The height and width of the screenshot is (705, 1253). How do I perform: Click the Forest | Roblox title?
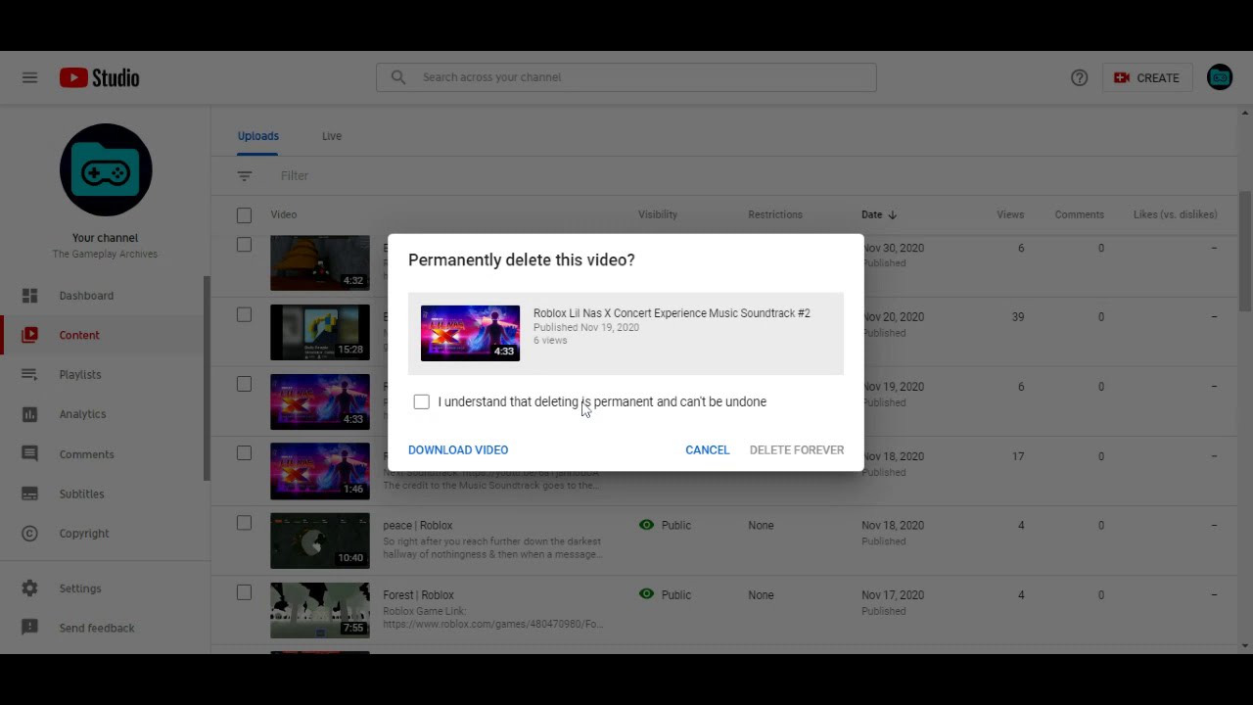[418, 594]
